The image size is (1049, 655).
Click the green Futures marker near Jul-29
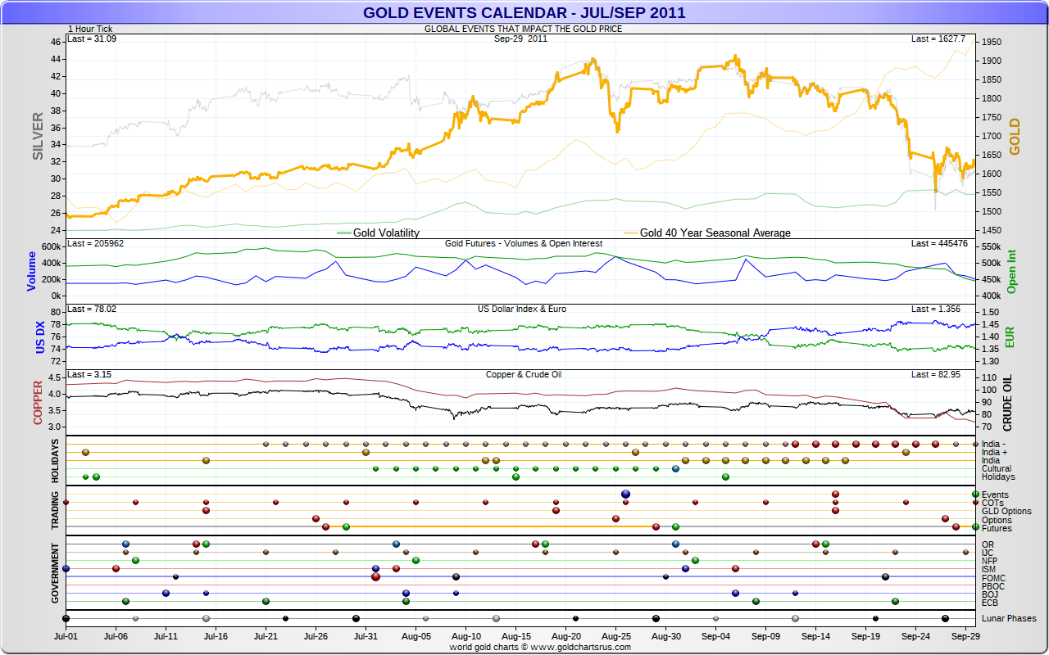point(346,526)
